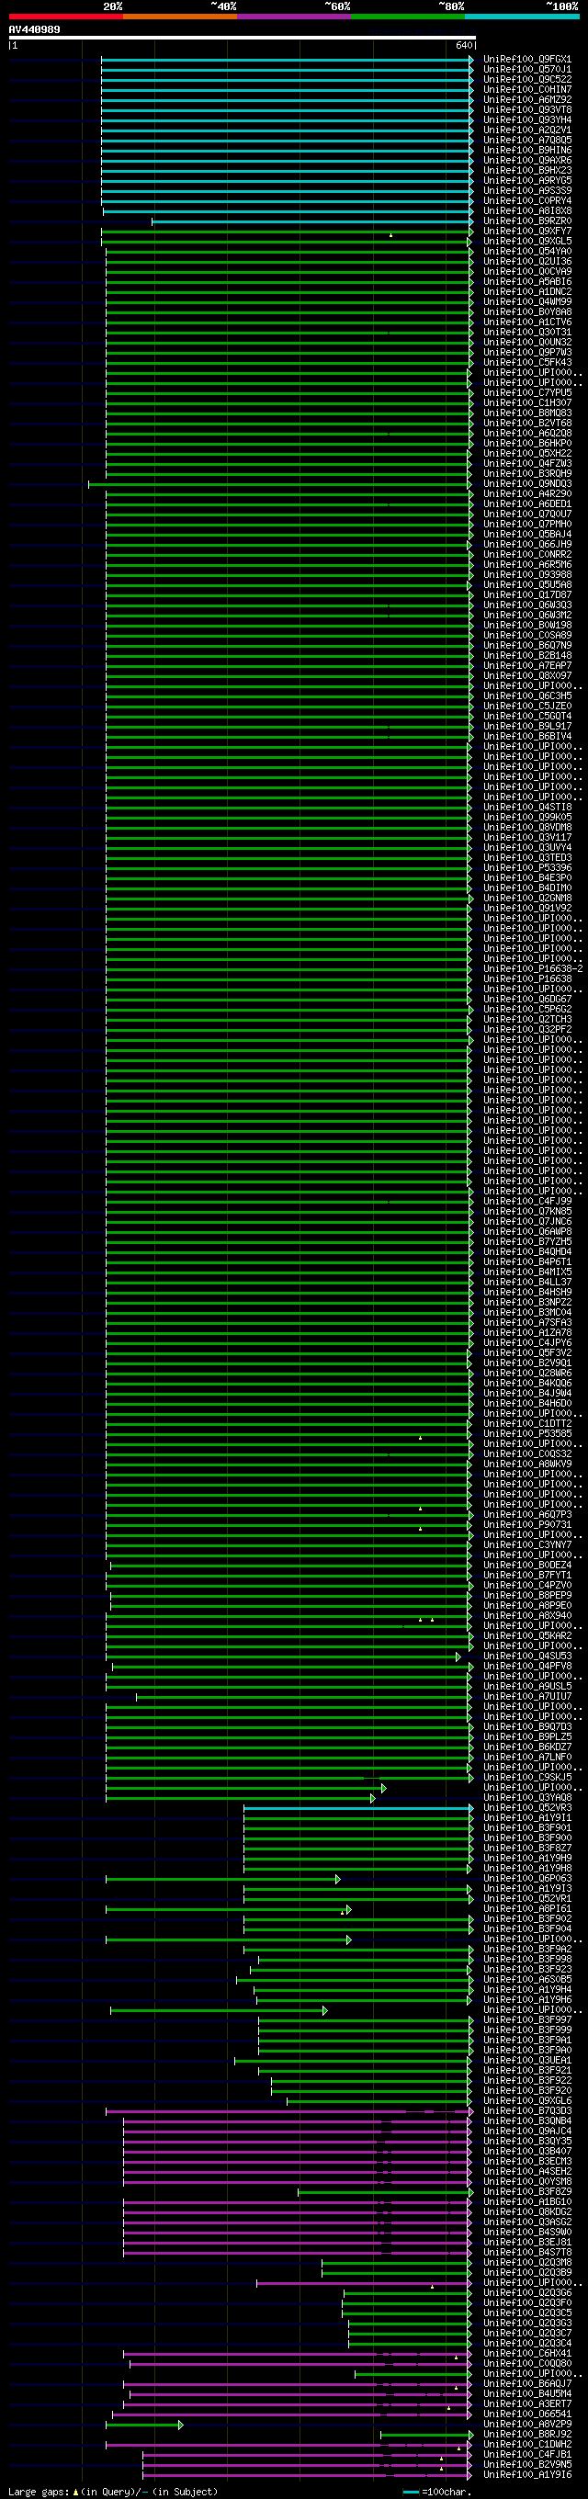Viewport: 588px width, 2499px height.
Task: Click hit label UniRef100_B3F901
Action: tap(528, 1827)
